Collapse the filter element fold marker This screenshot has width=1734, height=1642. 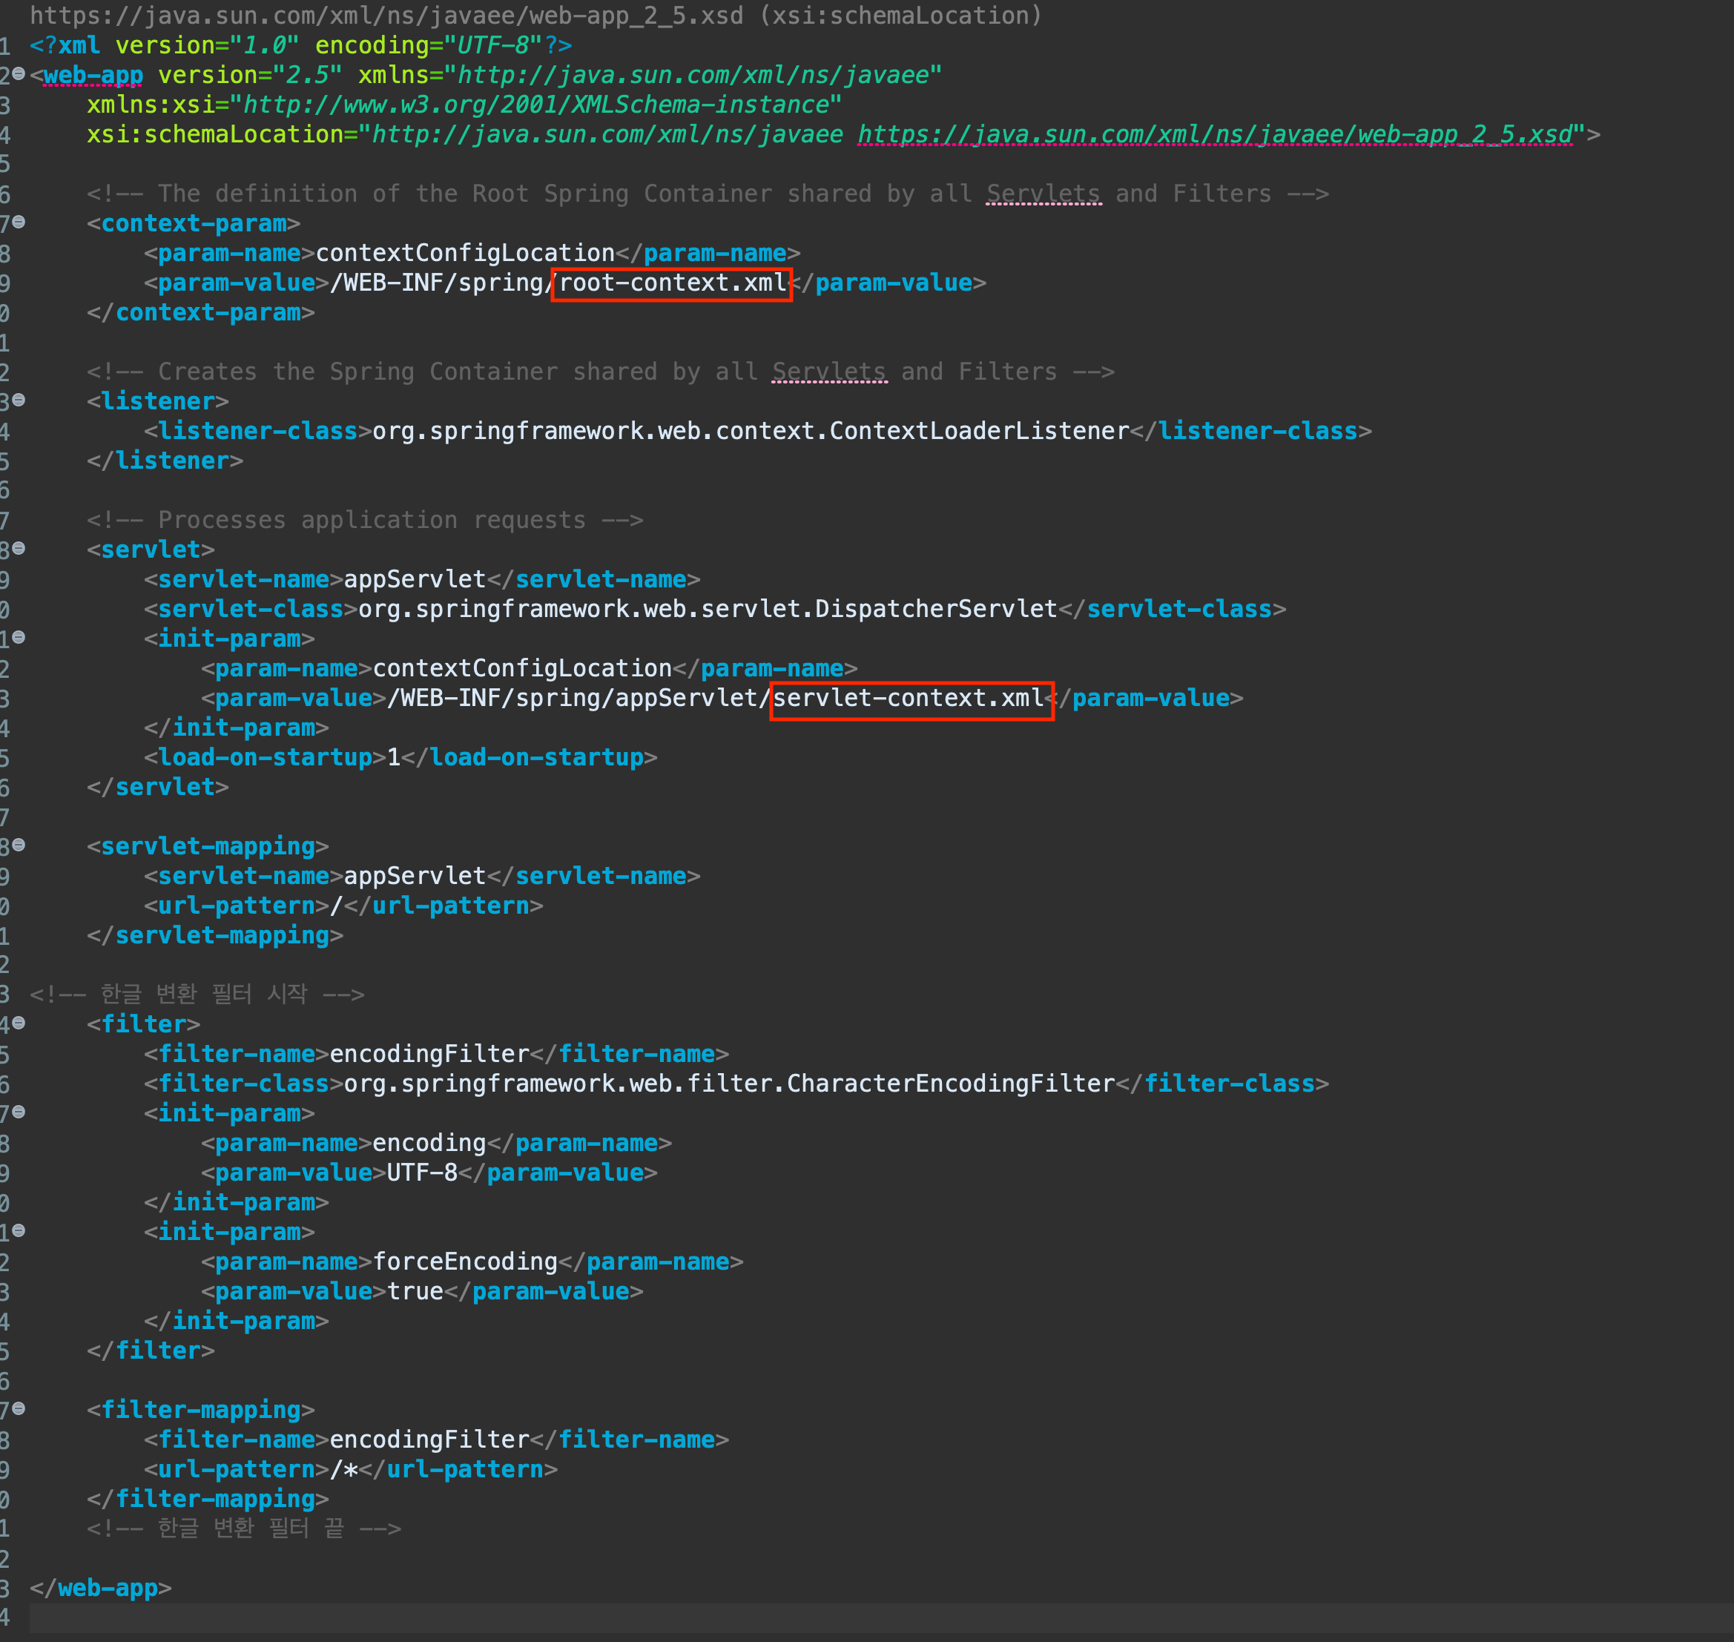[x=19, y=1023]
